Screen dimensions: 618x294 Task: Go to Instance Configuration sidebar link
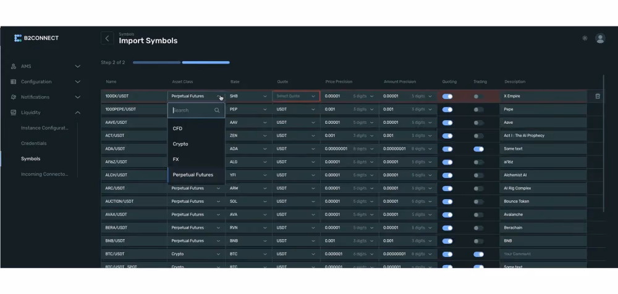44,128
